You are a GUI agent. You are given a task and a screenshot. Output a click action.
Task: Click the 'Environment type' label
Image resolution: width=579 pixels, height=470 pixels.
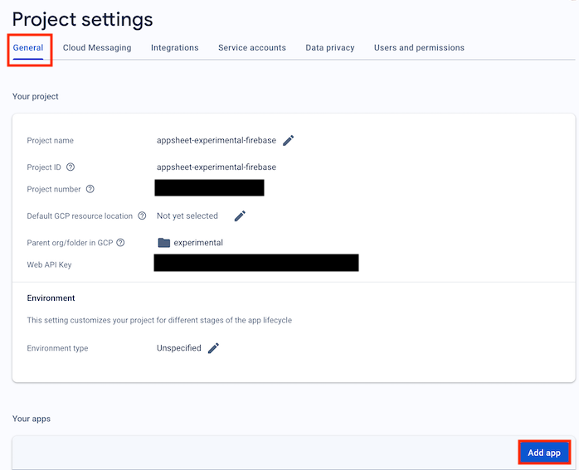pyautogui.click(x=57, y=348)
